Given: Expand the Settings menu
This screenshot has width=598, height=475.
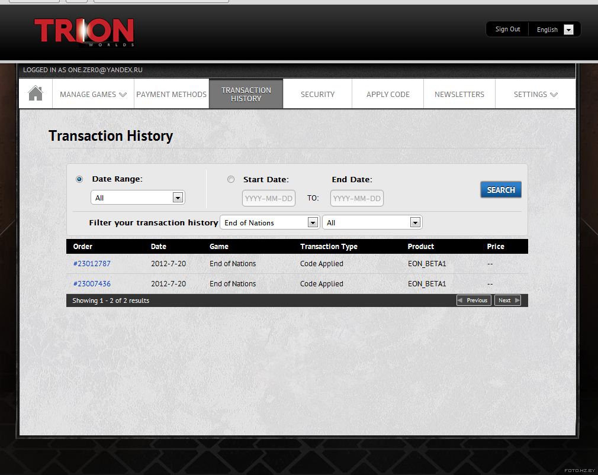Looking at the screenshot, I should 535,95.
